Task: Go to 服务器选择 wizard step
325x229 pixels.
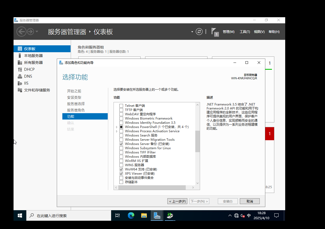Action: [76, 104]
